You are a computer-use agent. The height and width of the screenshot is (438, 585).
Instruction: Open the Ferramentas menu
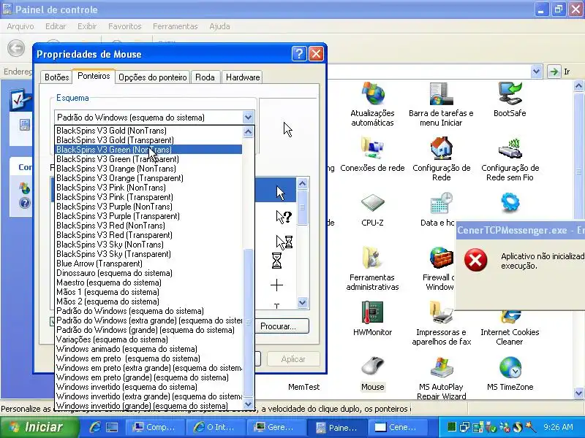175,26
